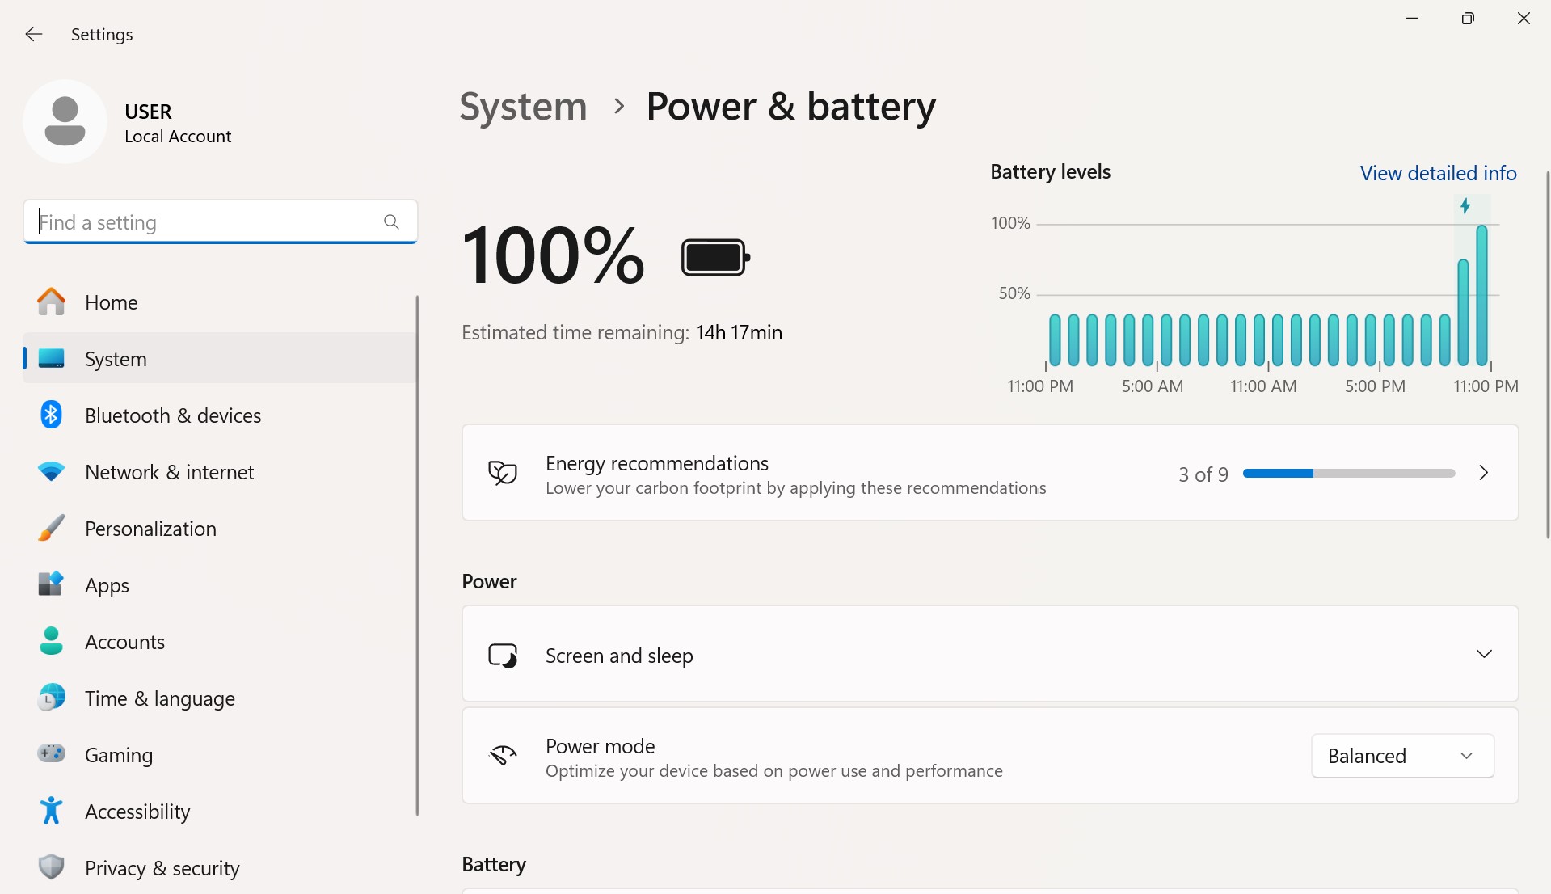Click the tallest battery level bar
This screenshot has width=1551, height=894.
1481,296
